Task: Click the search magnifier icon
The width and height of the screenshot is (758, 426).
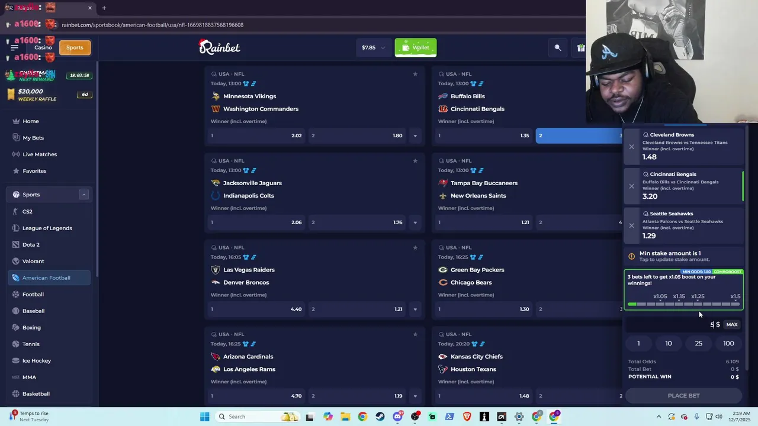Action: (x=558, y=48)
